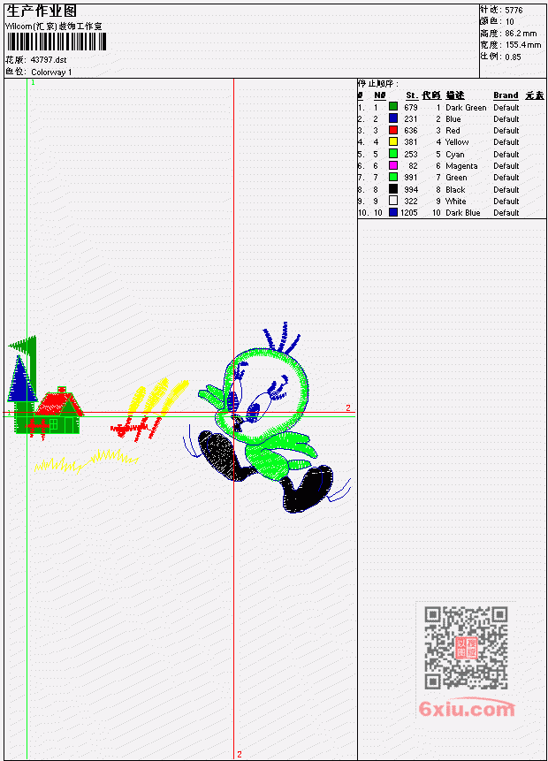
Task: Click the barcode under the Wilcom header
Action: click(x=57, y=42)
